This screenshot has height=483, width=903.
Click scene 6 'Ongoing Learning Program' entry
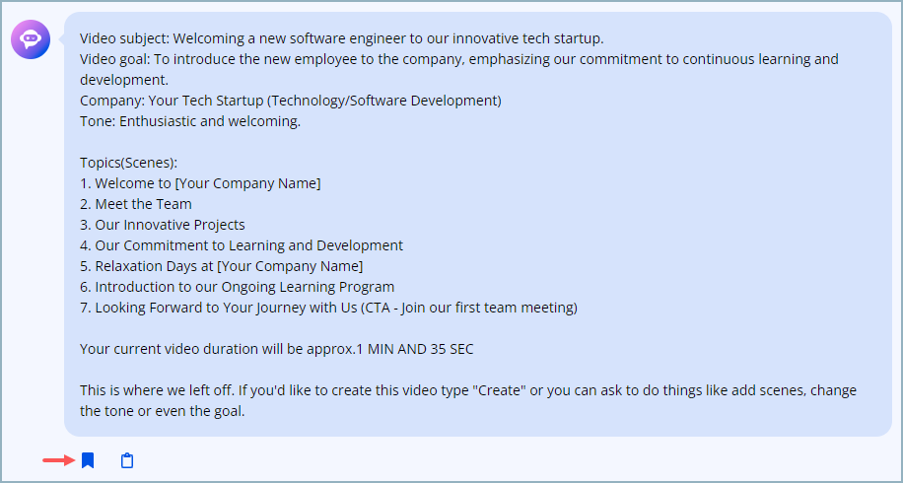tap(238, 287)
